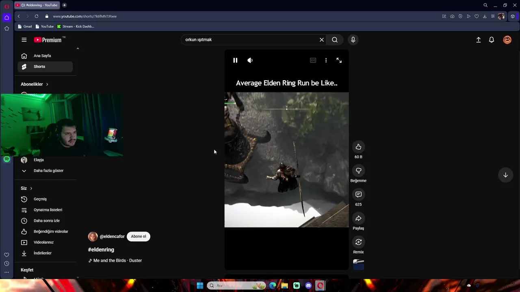This screenshot has width=520, height=292.
Task: Open a new browser tab
Action: 64,5
